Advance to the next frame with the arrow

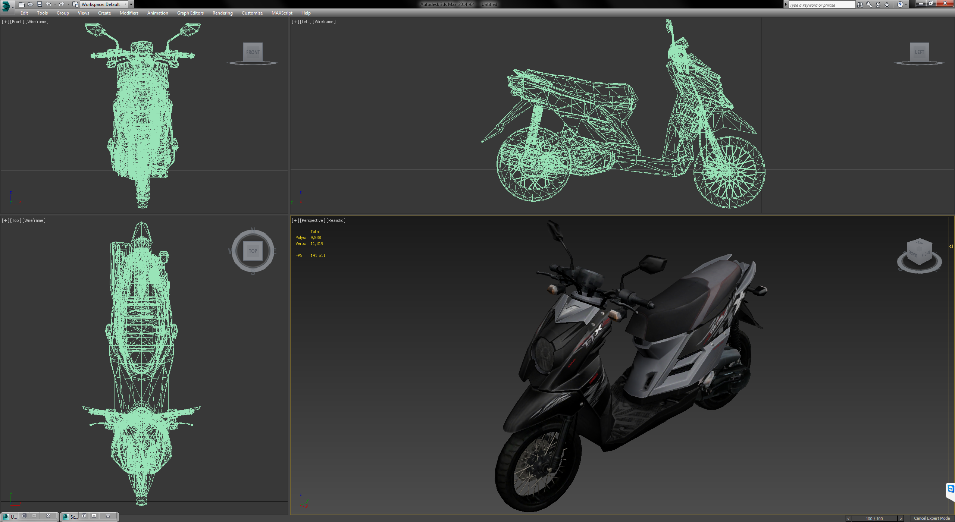point(901,518)
